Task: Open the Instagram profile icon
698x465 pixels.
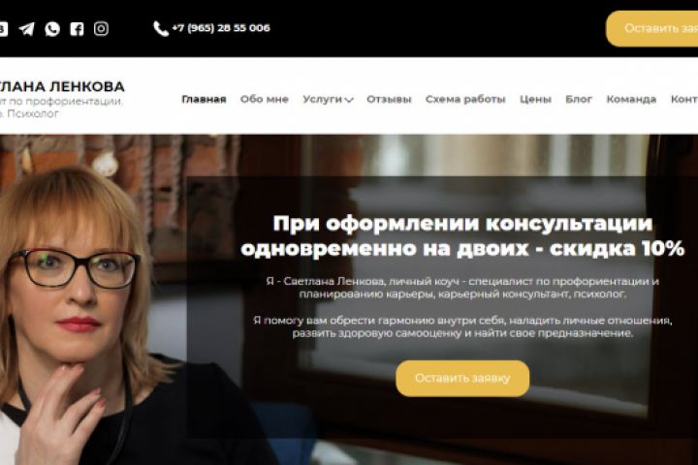Action: [101, 28]
